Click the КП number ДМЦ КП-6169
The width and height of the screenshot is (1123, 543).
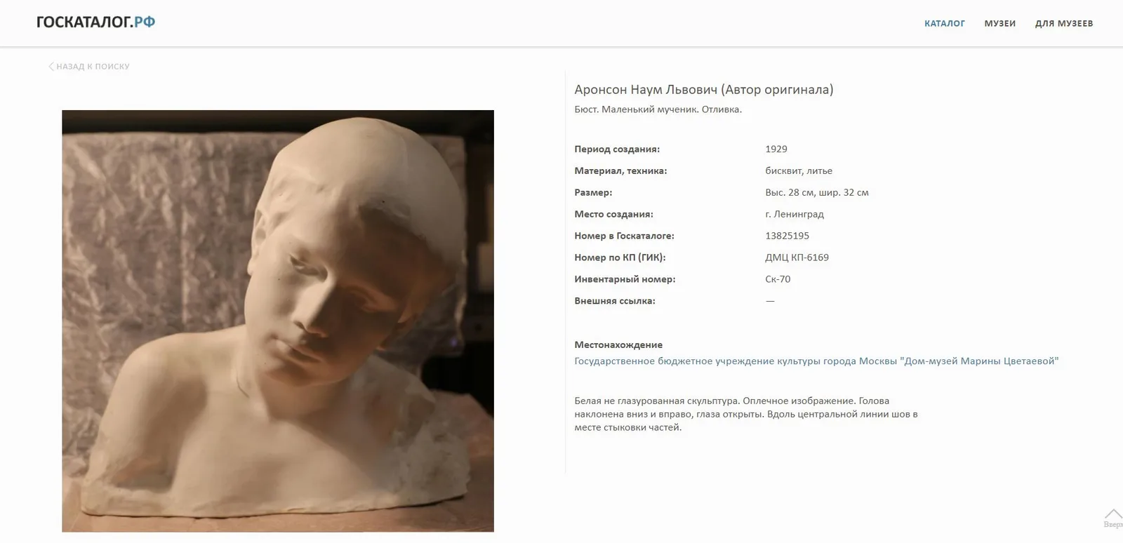coord(797,257)
